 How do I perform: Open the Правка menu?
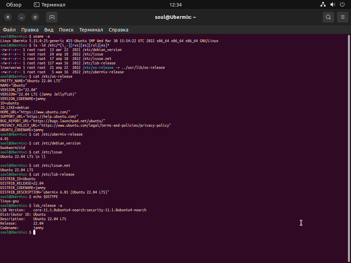coord(30,30)
